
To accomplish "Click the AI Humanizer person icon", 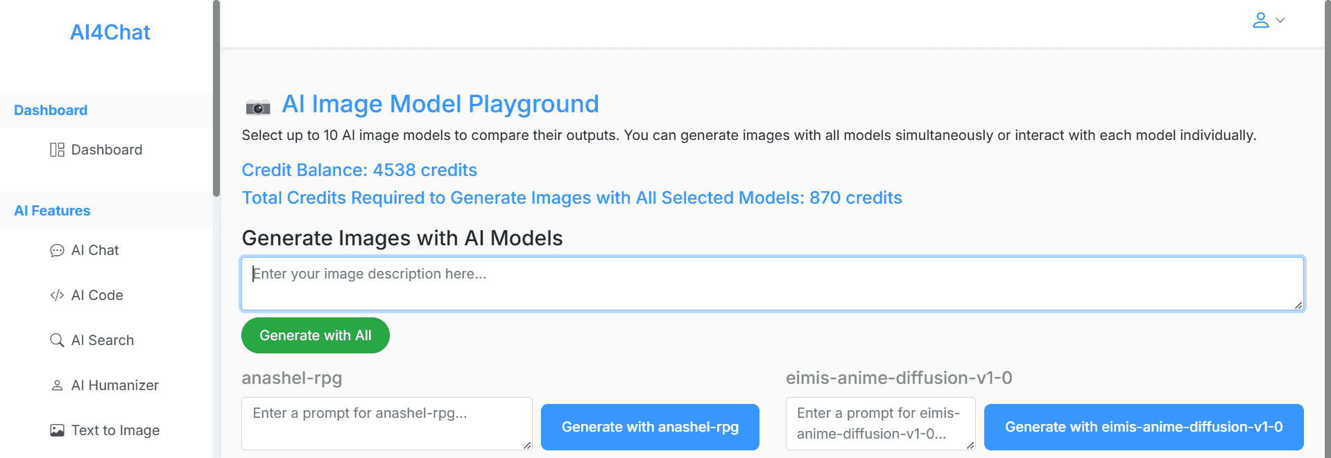I will pyautogui.click(x=57, y=385).
